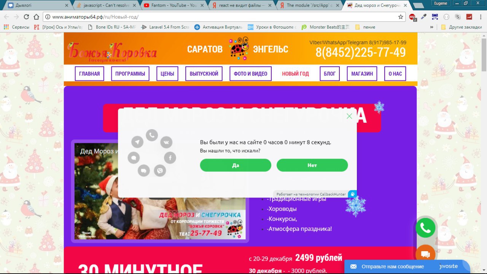Open the "пение" bookmark folder
The height and width of the screenshot is (274, 487).
pyautogui.click(x=365, y=27)
